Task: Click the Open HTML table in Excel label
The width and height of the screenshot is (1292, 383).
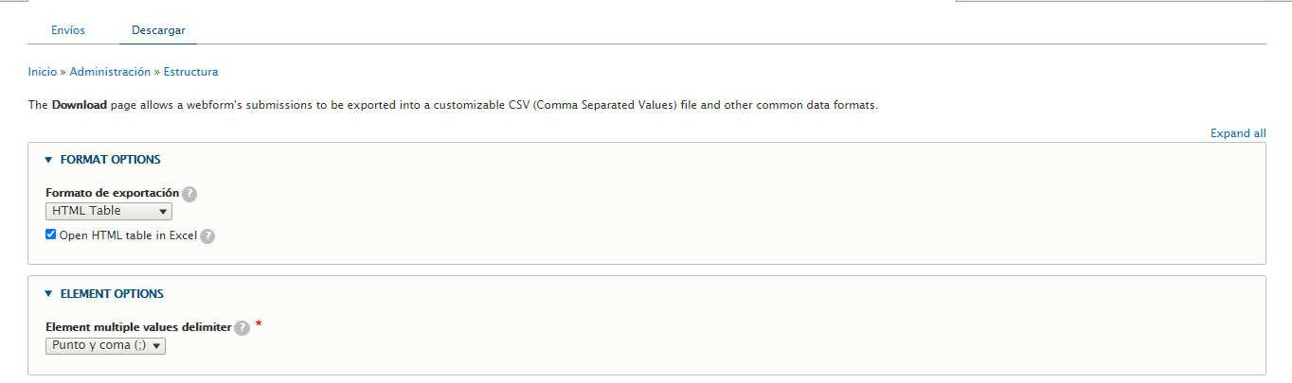Action: point(128,235)
